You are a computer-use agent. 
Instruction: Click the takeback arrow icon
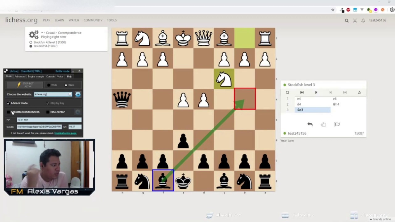[310, 124]
